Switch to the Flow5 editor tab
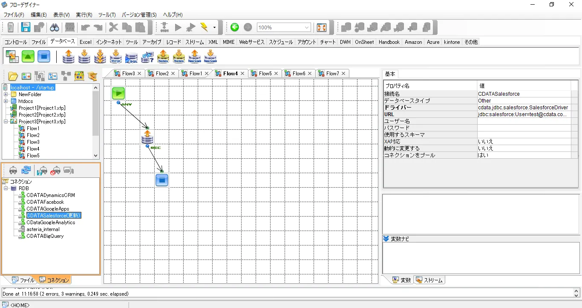Screen dimensions: 582x308 265,74
